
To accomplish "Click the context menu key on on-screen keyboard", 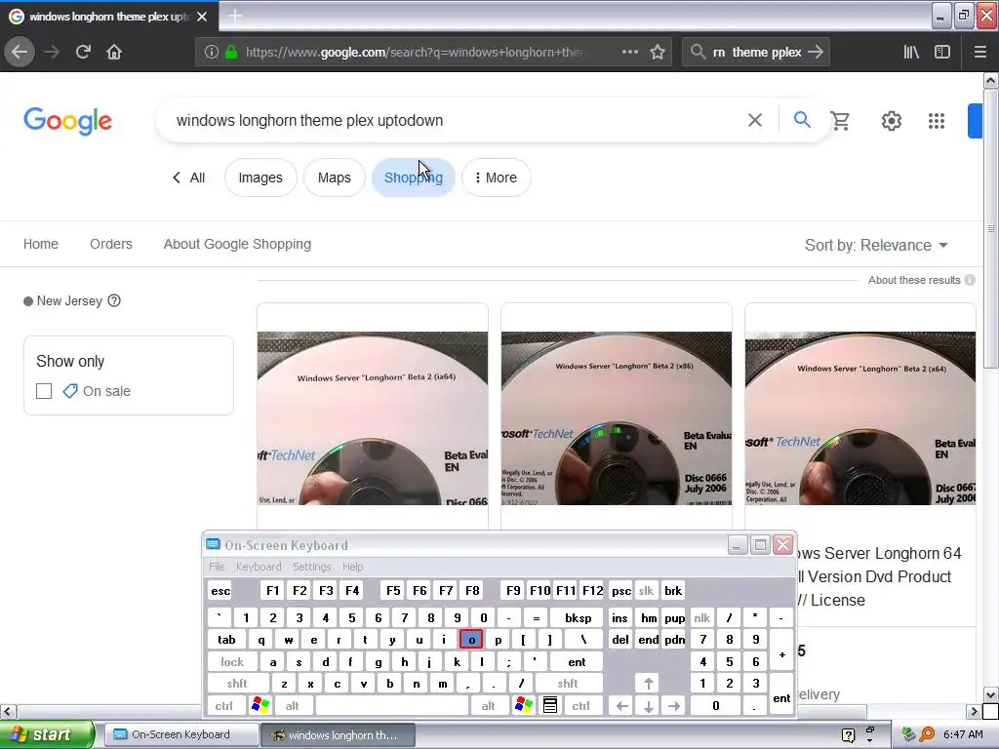I will tap(550, 705).
